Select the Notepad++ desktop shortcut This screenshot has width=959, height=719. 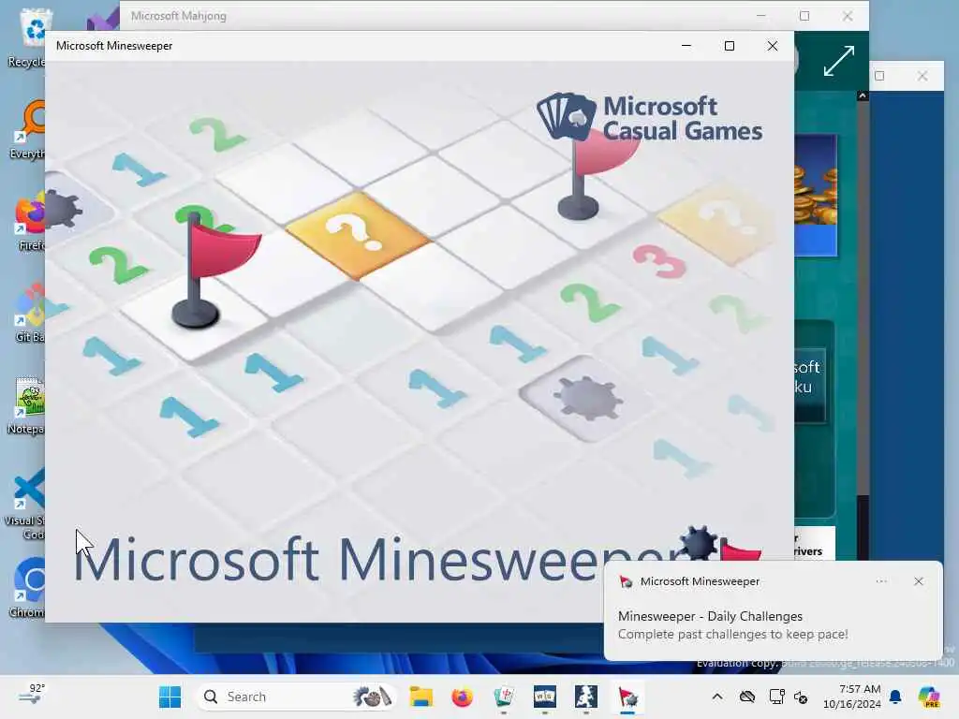[27, 404]
